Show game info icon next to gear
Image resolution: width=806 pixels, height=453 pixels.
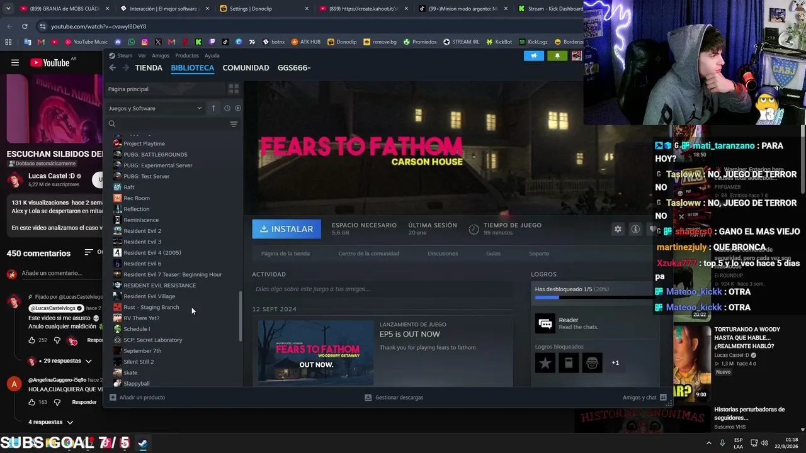[x=635, y=229]
